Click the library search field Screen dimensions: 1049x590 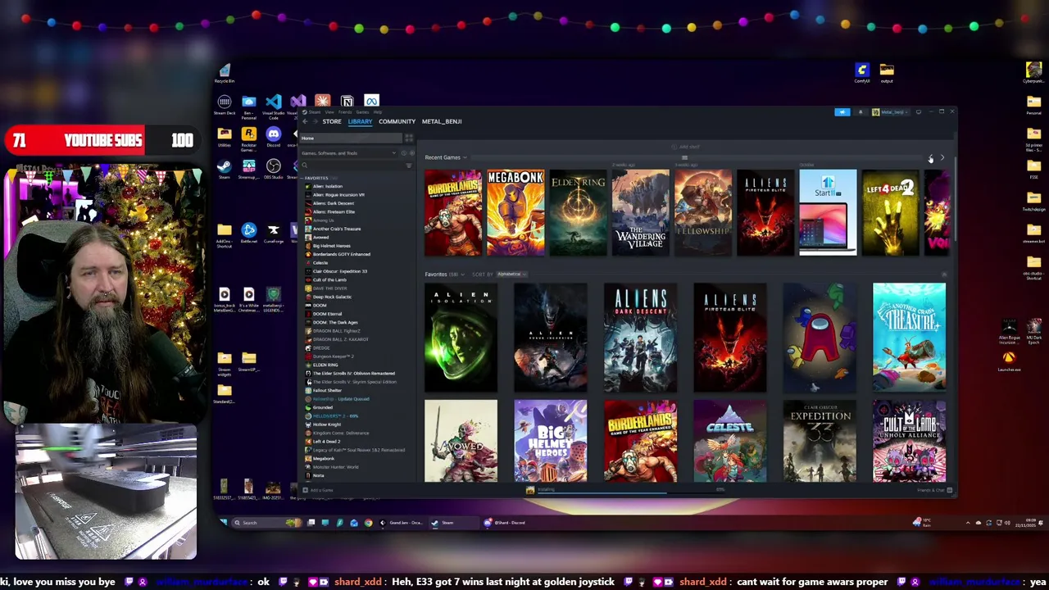(x=351, y=166)
